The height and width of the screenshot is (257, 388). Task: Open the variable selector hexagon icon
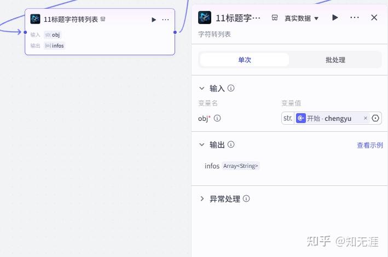(375, 118)
